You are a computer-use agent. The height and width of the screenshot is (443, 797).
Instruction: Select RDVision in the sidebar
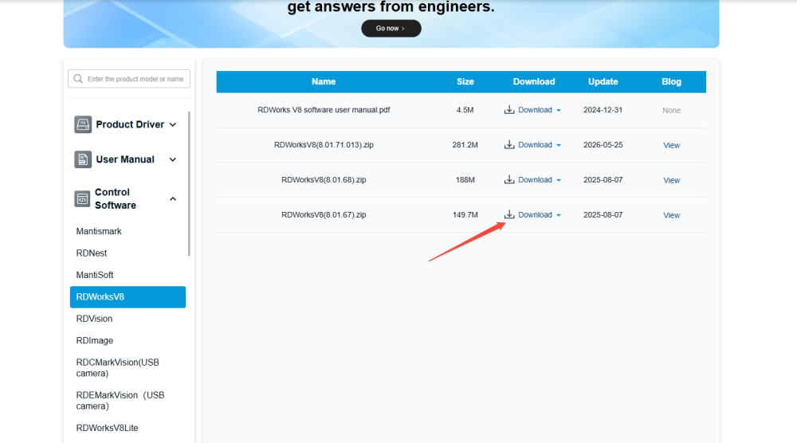tap(94, 319)
